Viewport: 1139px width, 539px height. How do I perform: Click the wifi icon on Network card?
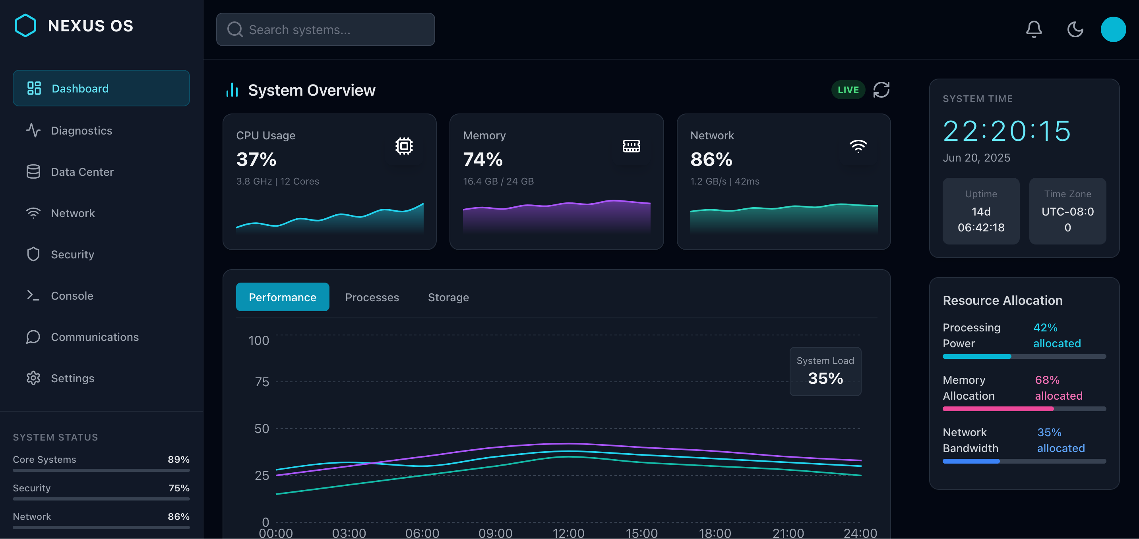tap(858, 146)
